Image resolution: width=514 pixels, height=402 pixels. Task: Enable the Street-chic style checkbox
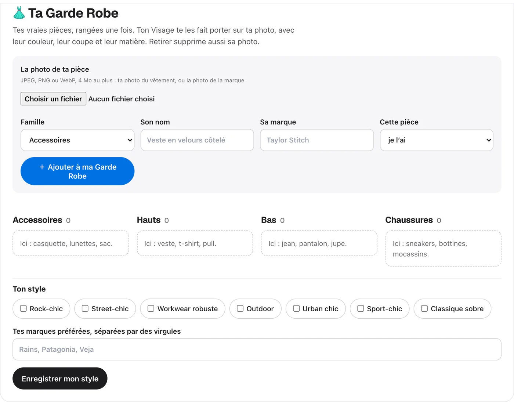pyautogui.click(x=85, y=308)
